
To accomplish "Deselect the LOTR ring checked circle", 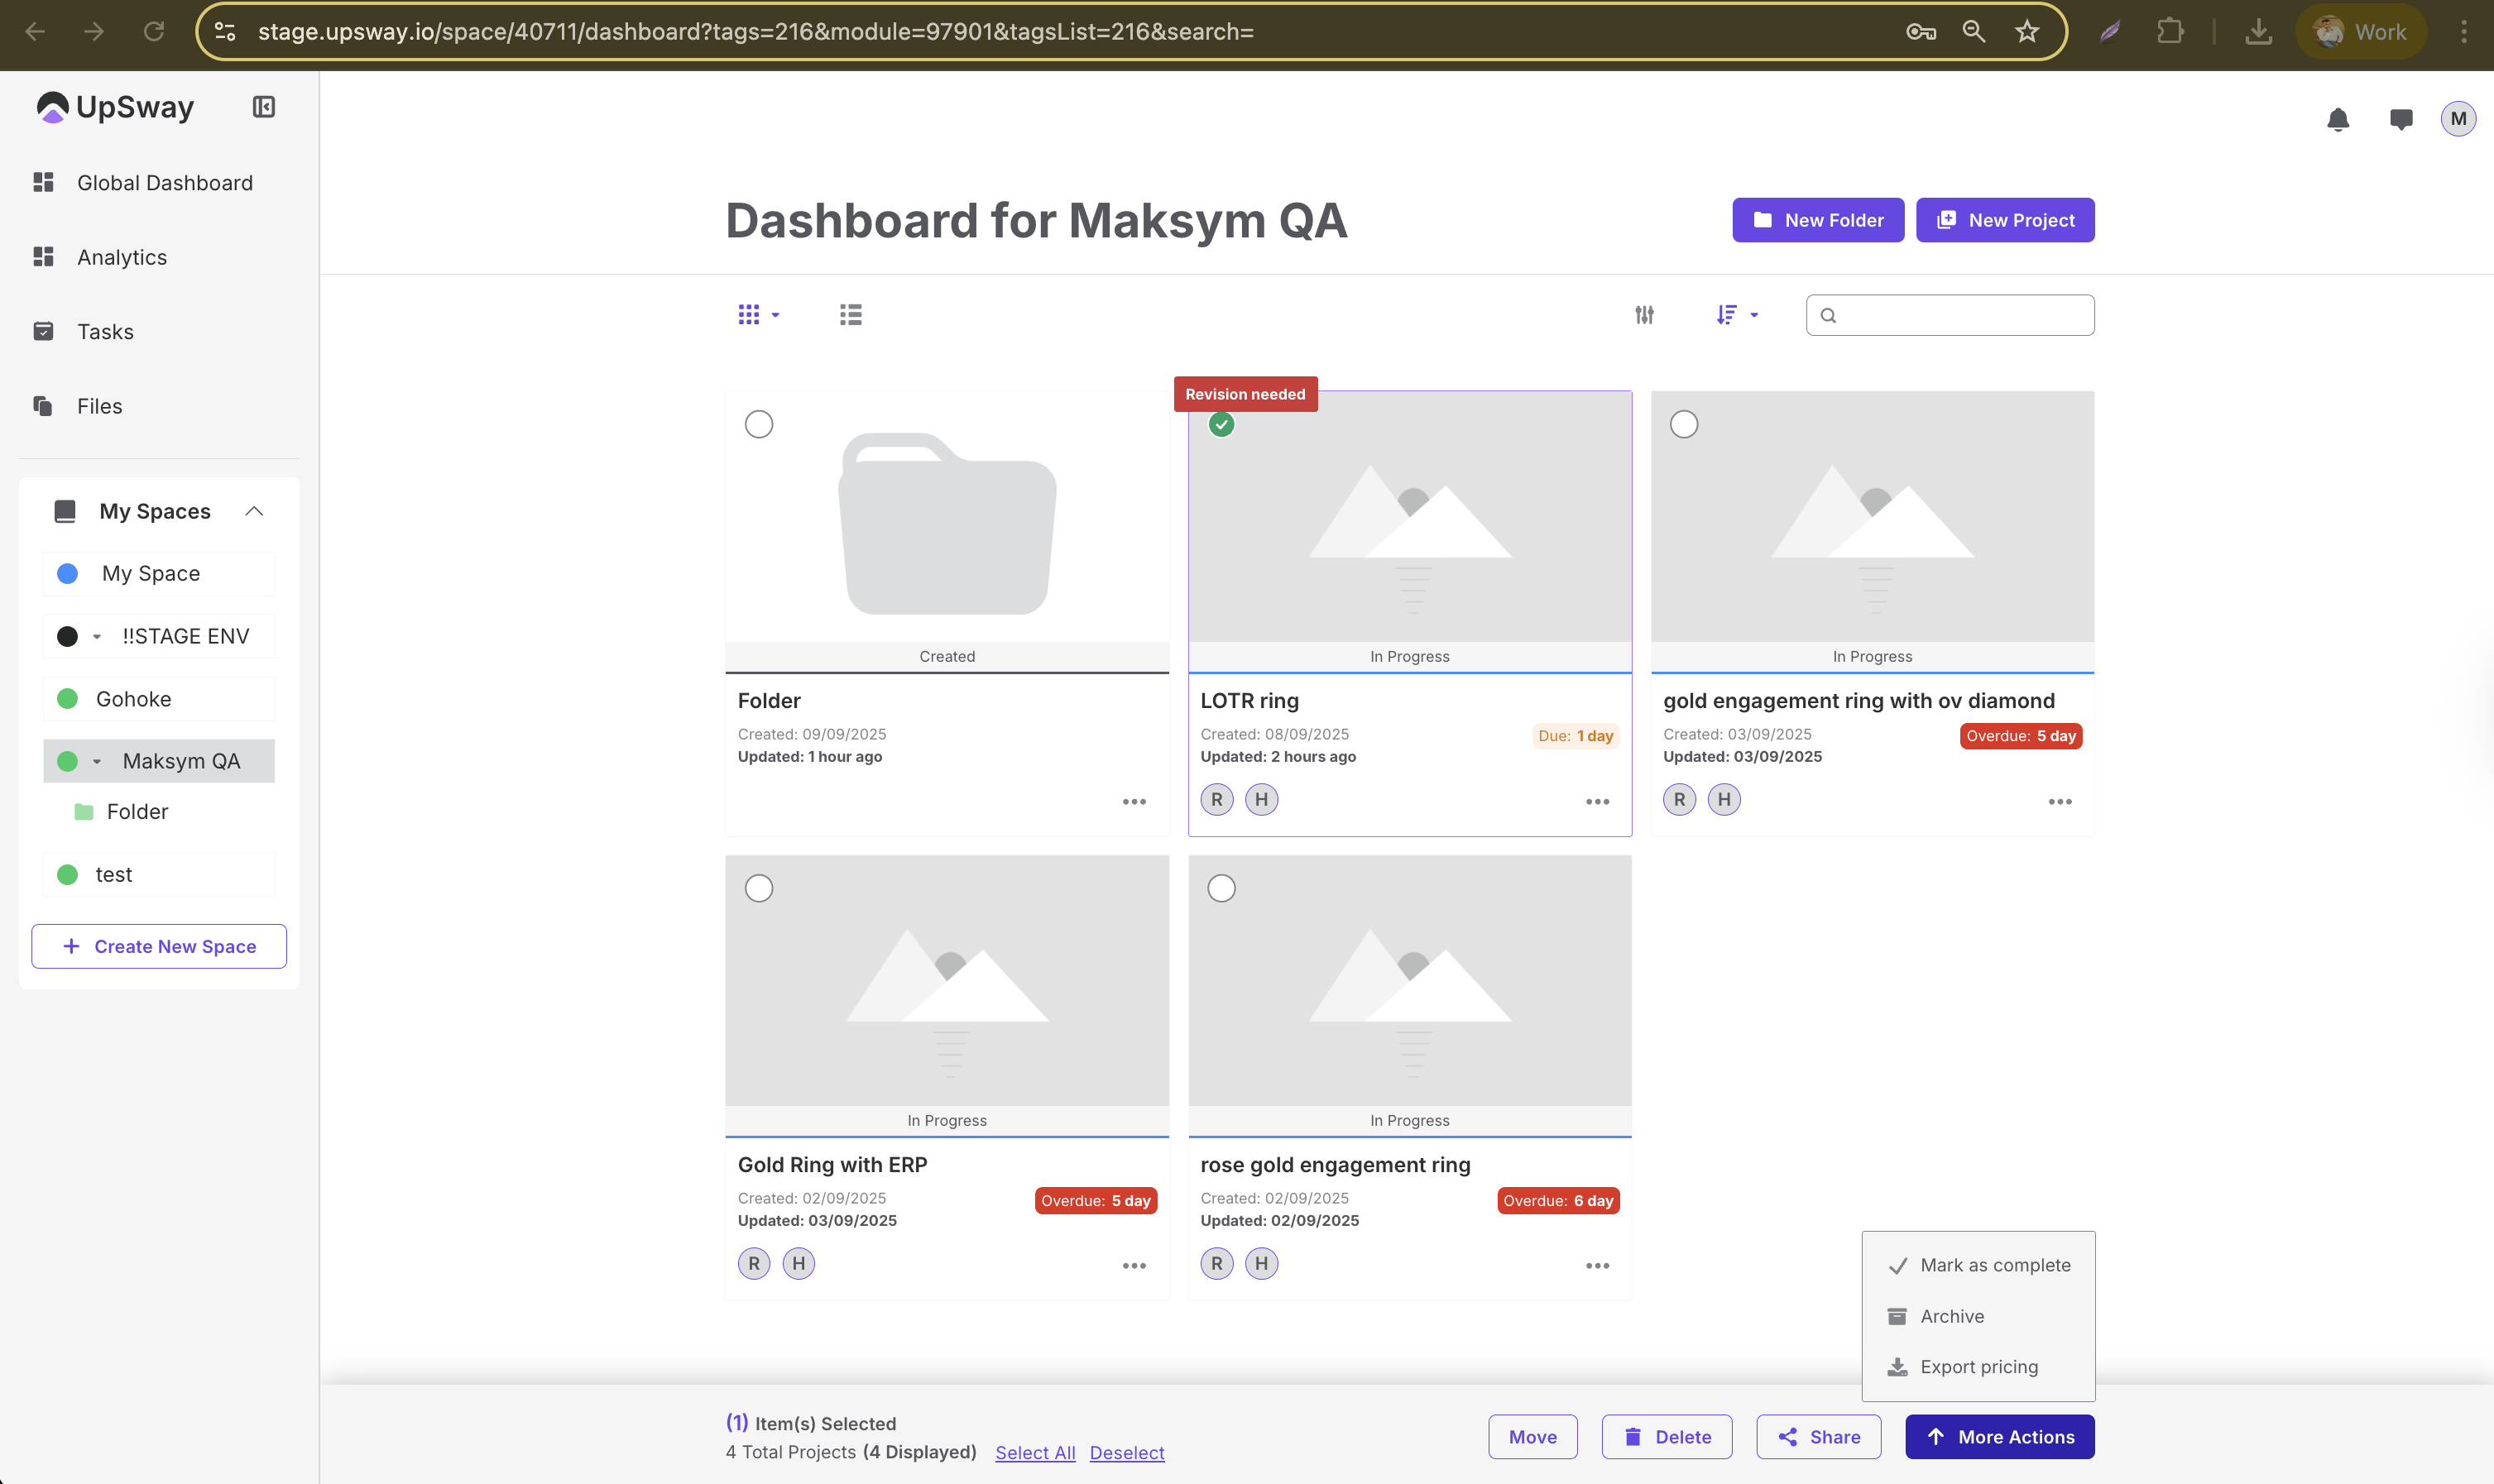I will (x=1221, y=424).
